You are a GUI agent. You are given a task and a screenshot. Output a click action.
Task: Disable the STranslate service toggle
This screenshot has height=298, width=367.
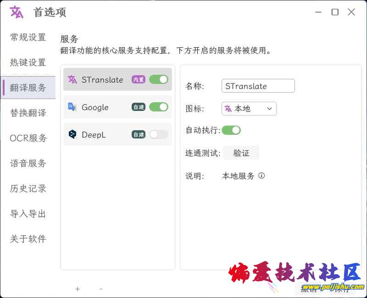coord(159,79)
